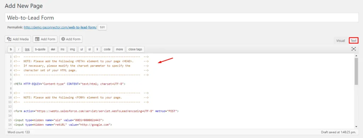Toggle bold with the b button
Screen dimensions: 363x138
click(x=11, y=49)
